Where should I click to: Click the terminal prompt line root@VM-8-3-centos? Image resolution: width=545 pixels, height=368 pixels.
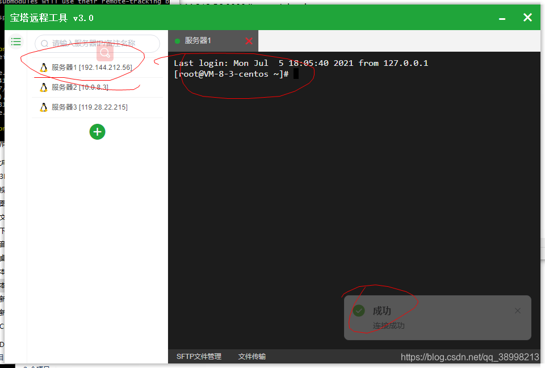(x=232, y=74)
